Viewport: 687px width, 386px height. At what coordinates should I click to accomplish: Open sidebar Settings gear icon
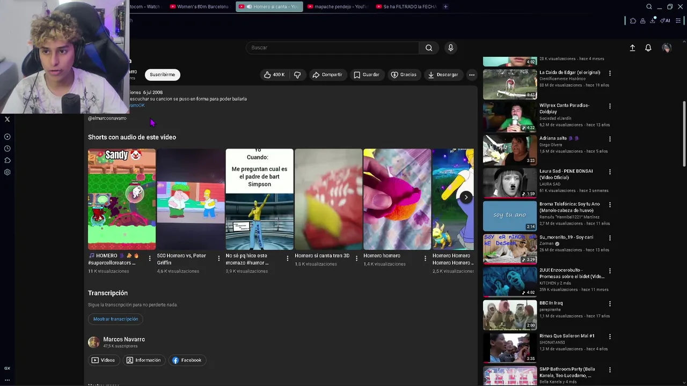[x=7, y=172]
